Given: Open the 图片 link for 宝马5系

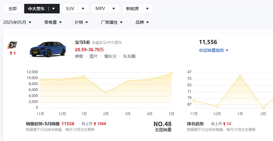Looking at the screenshot, I should pyautogui.click(x=94, y=56).
